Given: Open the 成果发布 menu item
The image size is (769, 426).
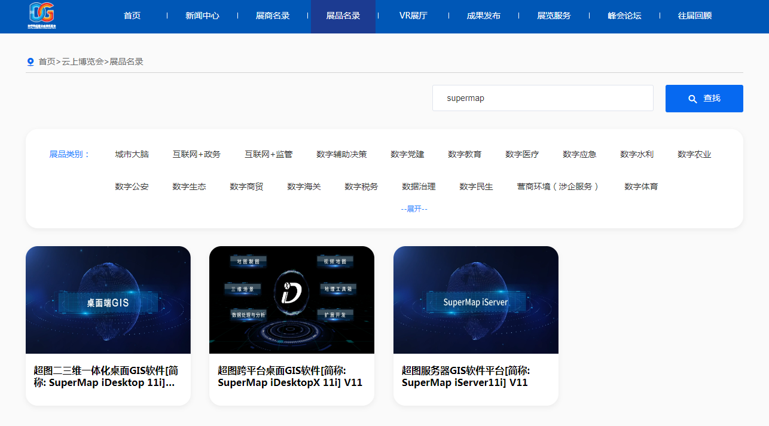Looking at the screenshot, I should pos(484,16).
